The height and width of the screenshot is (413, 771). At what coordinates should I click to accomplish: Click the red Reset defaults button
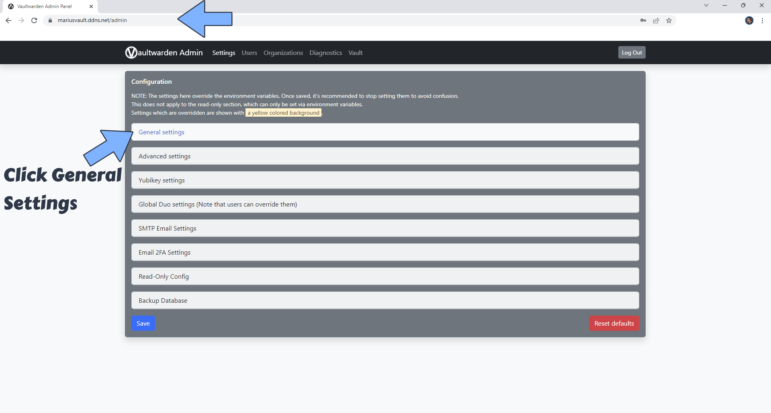coord(614,324)
